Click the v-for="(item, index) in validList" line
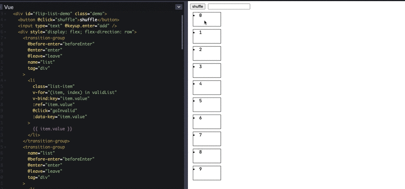Image resolution: width=405 pixels, height=189 pixels. pyautogui.click(x=75, y=92)
